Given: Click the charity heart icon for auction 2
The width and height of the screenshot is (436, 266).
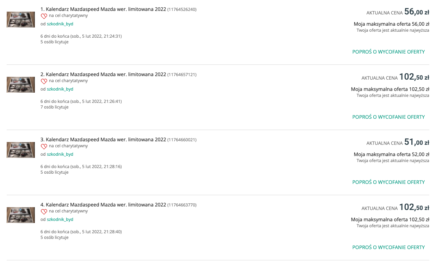Looking at the screenshot, I should coord(44,81).
